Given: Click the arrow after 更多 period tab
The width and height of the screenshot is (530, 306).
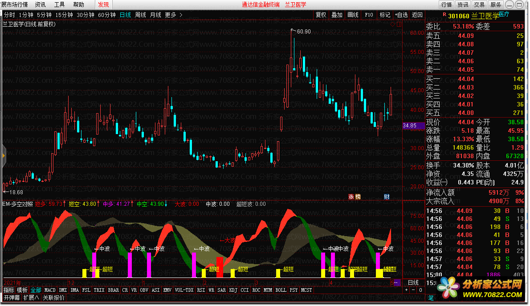Looking at the screenshot, I should click(x=181, y=15).
